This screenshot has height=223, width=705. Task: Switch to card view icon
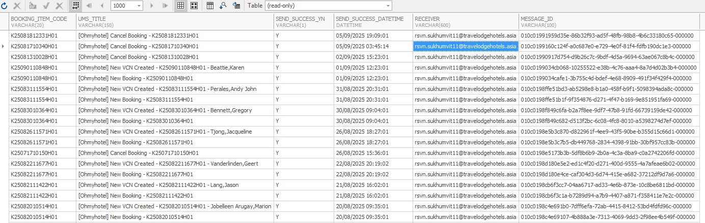194,6
